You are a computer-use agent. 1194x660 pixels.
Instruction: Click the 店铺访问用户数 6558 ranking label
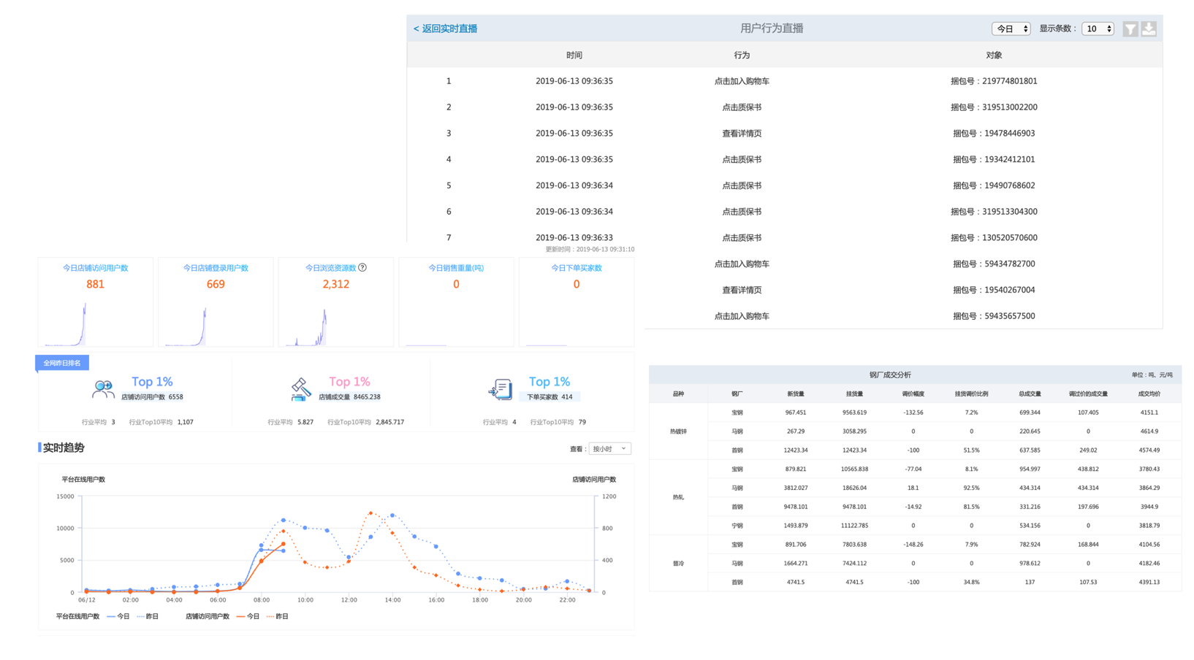[x=152, y=397]
